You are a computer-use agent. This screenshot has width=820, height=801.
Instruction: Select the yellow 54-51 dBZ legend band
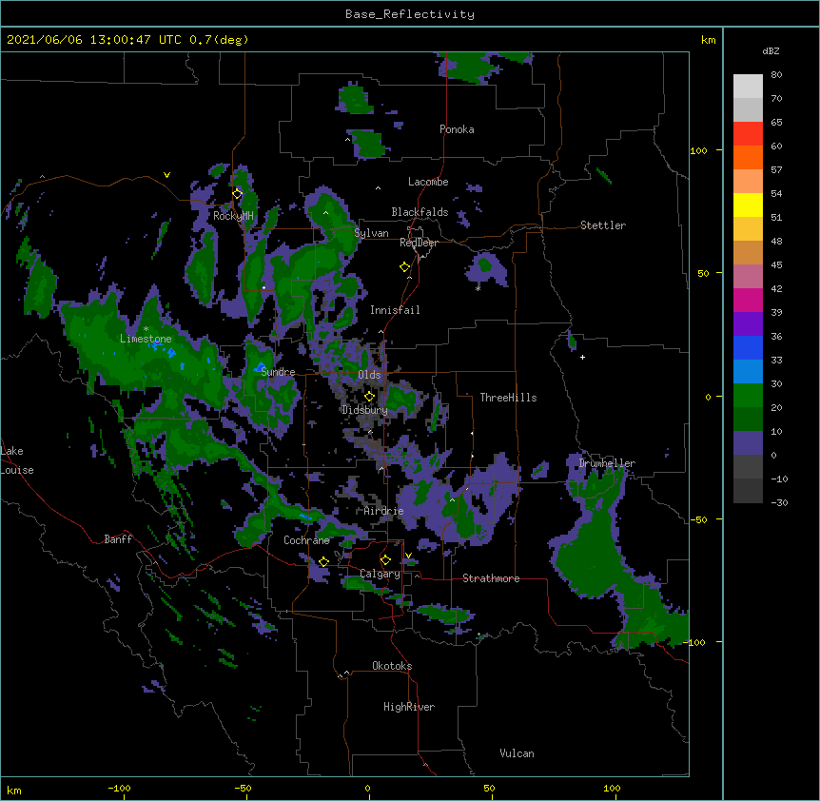[x=748, y=205]
